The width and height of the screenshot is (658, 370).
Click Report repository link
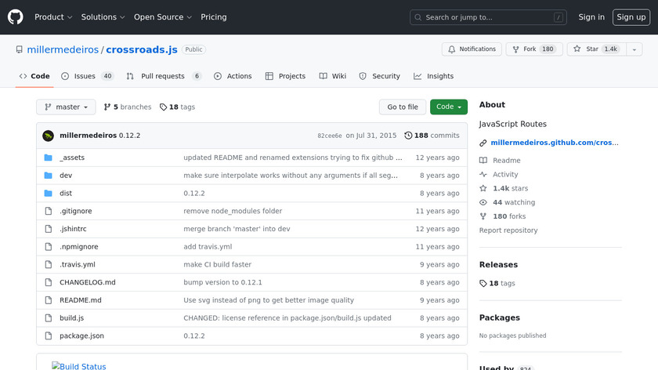point(508,230)
